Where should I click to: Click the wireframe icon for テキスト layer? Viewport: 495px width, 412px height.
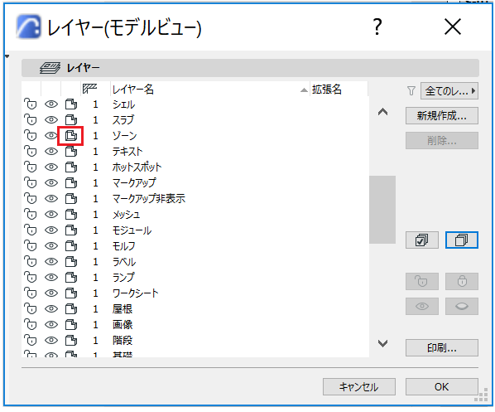click(70, 151)
